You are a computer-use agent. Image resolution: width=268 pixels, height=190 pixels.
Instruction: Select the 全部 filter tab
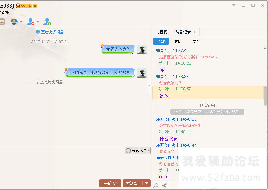[161, 41]
